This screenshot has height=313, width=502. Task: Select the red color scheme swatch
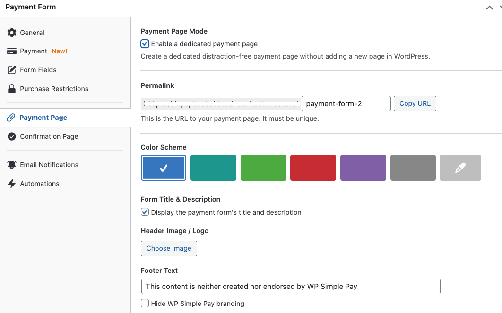coord(313,168)
